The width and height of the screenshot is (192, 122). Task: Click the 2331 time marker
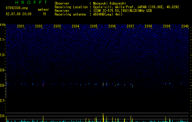(20, 26)
